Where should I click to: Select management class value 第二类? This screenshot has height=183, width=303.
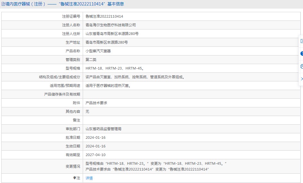click(91, 60)
